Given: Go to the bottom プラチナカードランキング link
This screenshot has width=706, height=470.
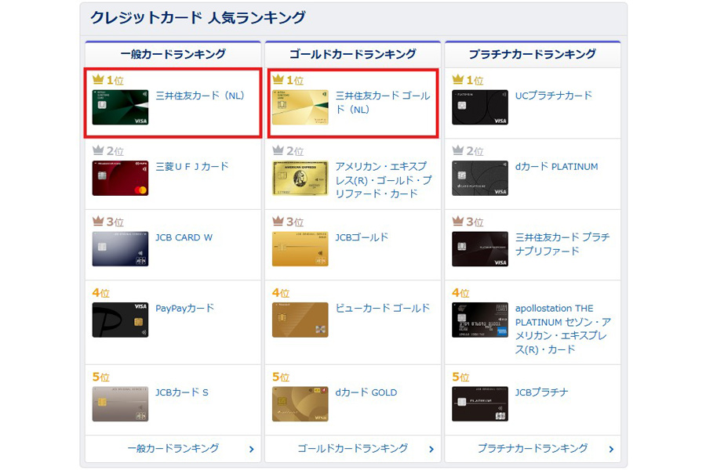Looking at the screenshot, I should (x=533, y=448).
